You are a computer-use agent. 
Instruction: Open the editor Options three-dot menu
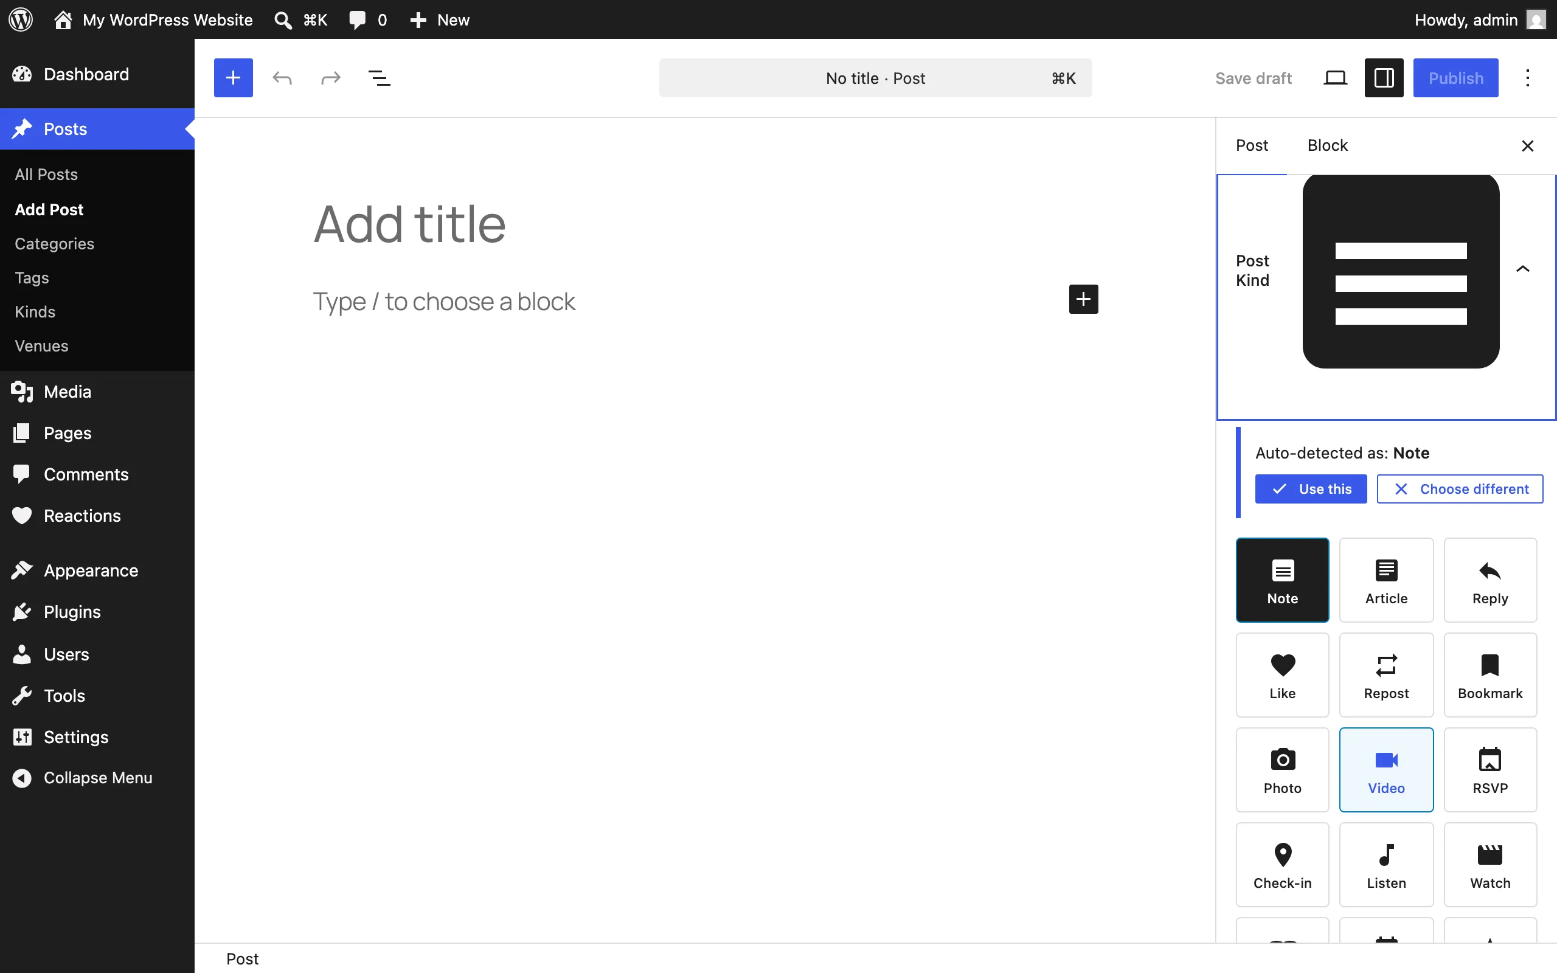coord(1527,78)
